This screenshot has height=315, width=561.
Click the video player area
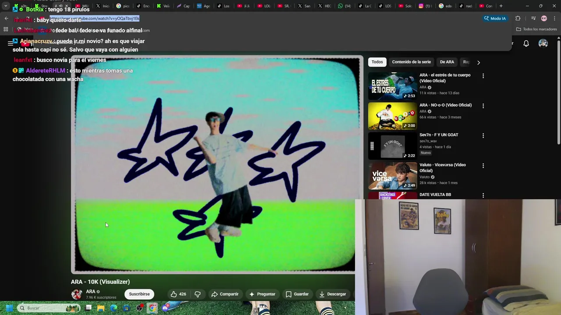click(217, 164)
